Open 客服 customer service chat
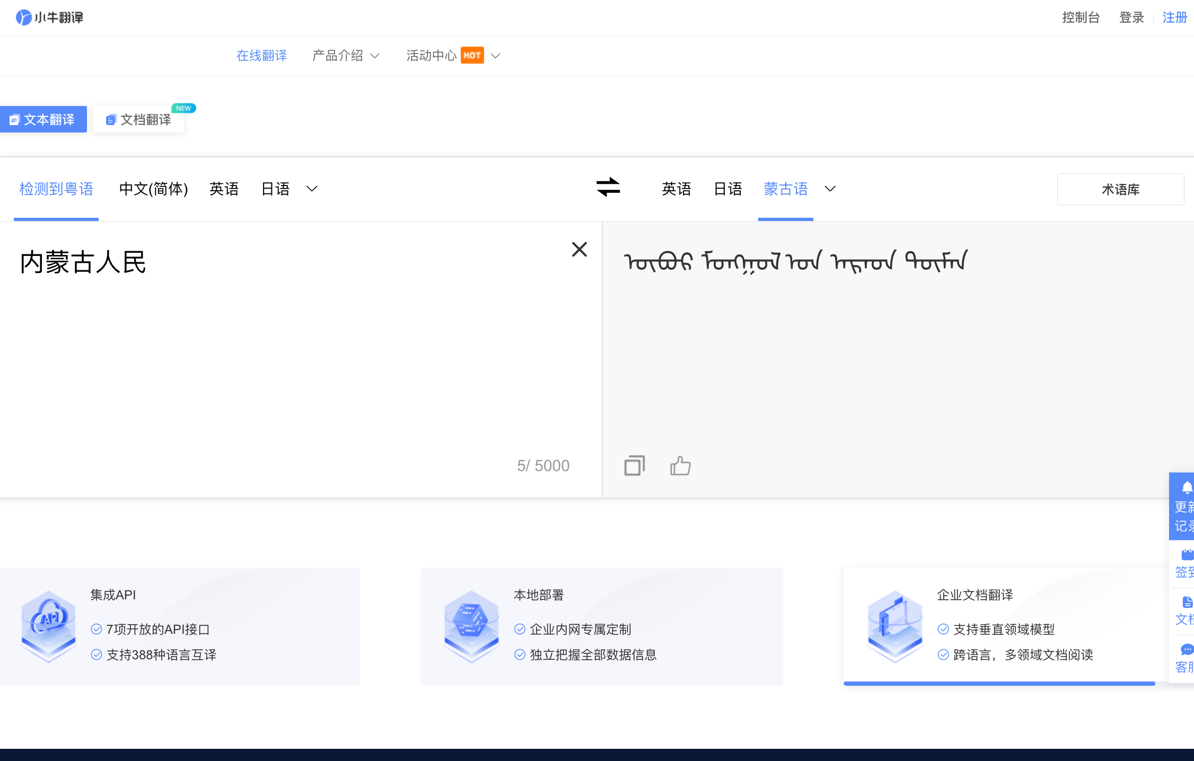This screenshot has width=1194, height=761. [x=1186, y=658]
